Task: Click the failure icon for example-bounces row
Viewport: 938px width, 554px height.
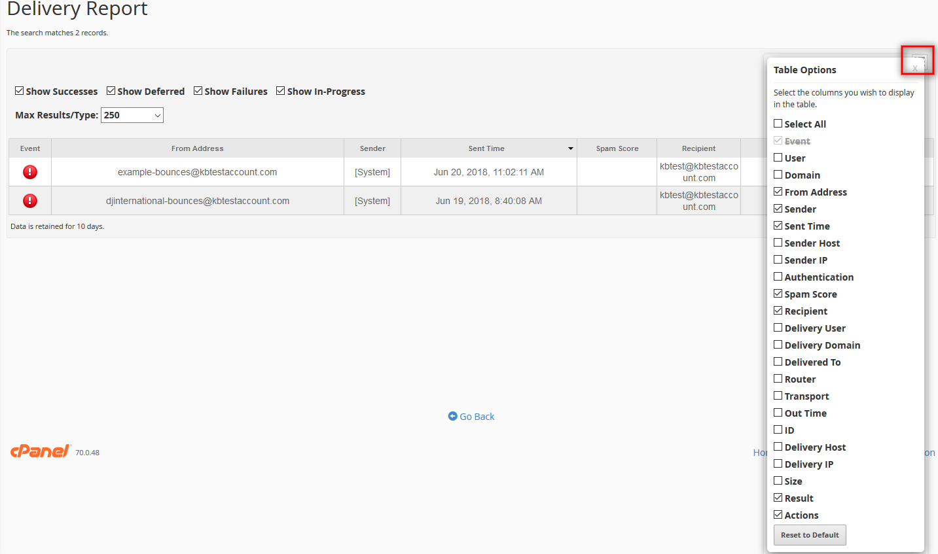Action: click(x=30, y=172)
